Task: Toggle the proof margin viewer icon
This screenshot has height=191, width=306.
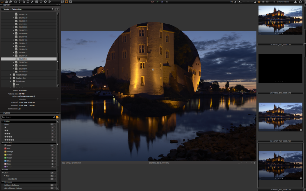Action: point(70,2)
